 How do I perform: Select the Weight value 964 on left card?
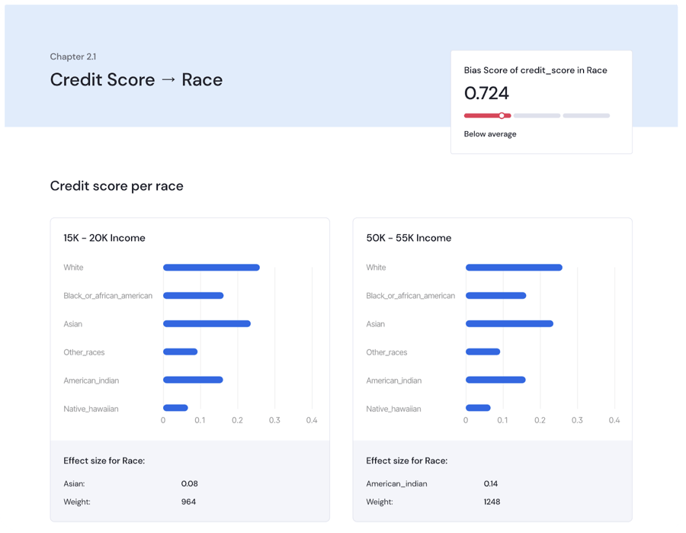tap(187, 502)
